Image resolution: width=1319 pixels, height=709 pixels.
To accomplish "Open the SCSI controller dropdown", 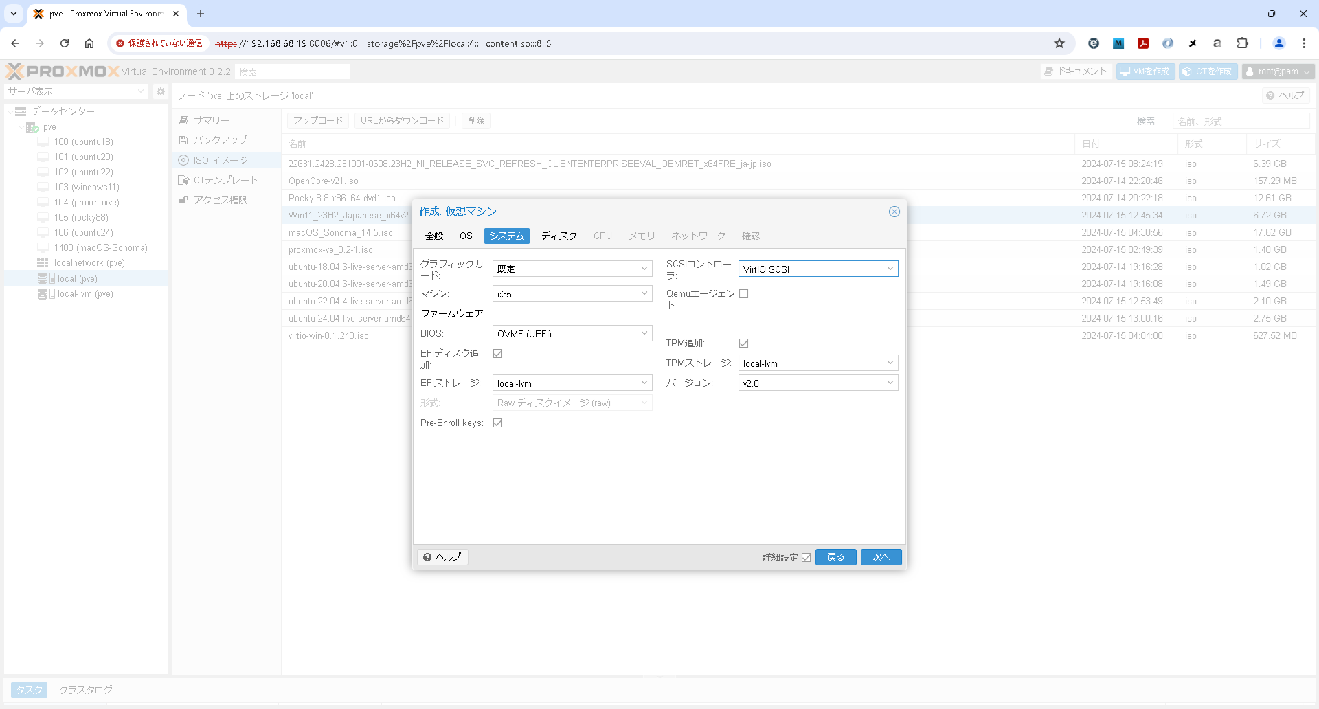I will click(x=818, y=269).
